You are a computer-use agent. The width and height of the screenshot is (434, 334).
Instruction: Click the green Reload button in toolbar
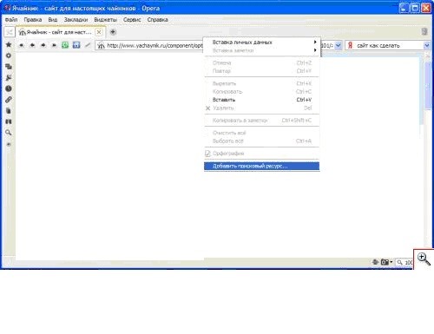[65, 45]
